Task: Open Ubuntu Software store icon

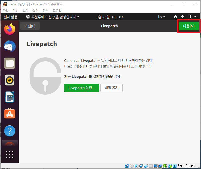Action: pos(10,113)
